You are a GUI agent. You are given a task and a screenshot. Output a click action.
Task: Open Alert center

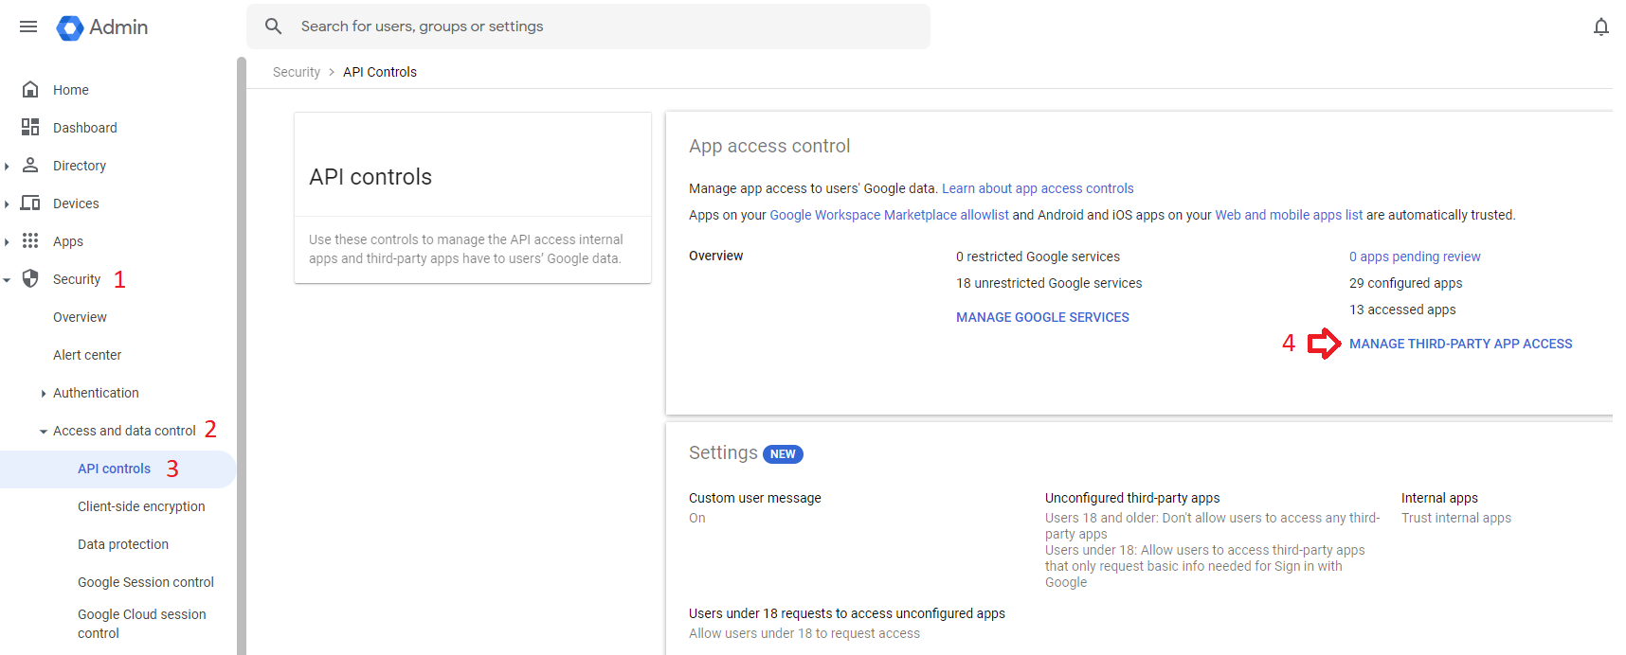[87, 355]
